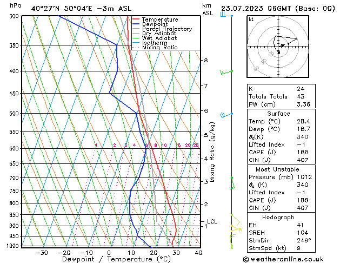The image size is (340, 263).
Task: Click the 500 hPa pressure label
Action: pyautogui.click(x=15, y=114)
